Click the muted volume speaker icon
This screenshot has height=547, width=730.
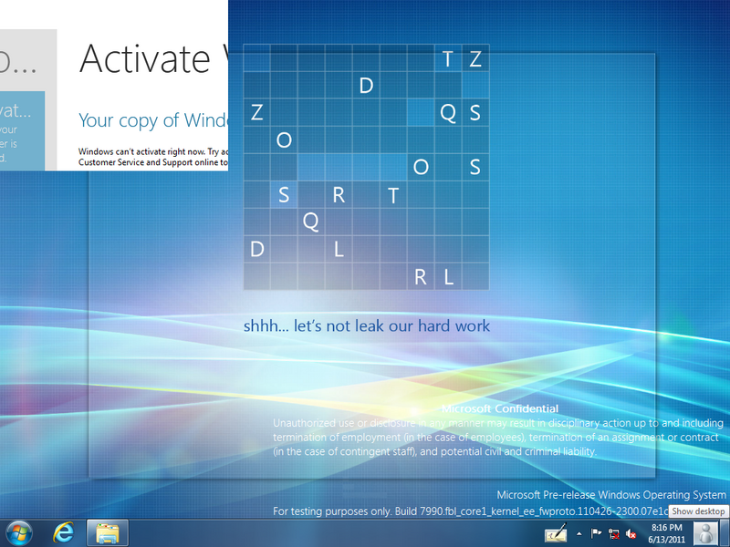631,533
